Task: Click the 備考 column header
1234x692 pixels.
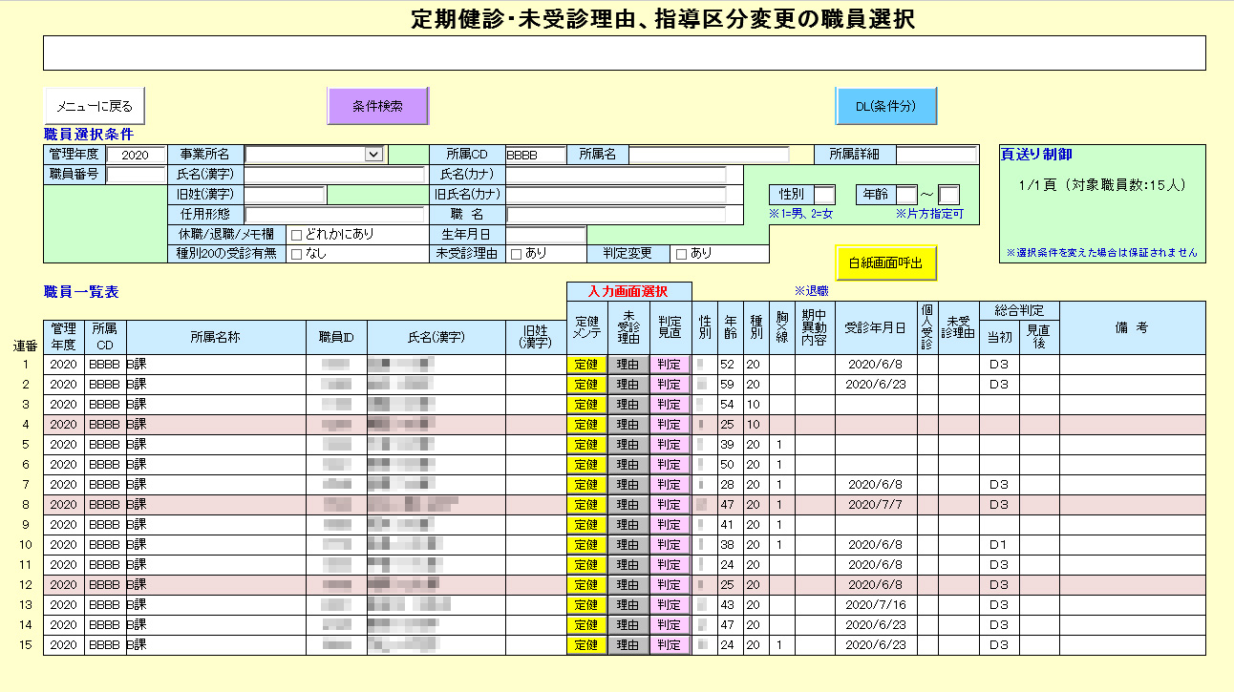Action: pos(1132,327)
